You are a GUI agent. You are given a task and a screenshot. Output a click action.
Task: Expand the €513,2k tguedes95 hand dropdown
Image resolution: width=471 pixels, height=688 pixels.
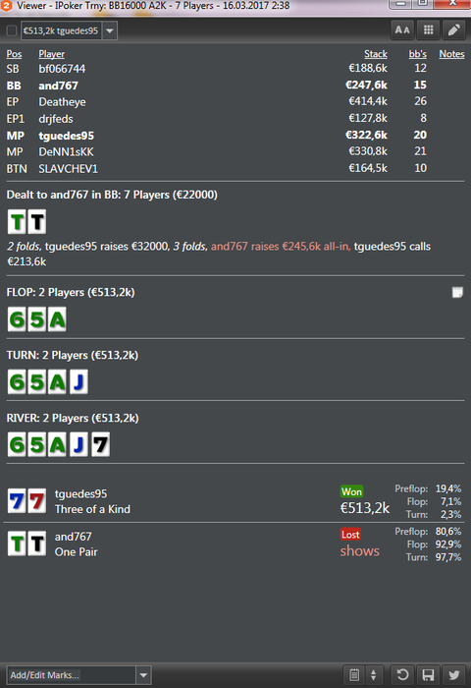point(110,30)
